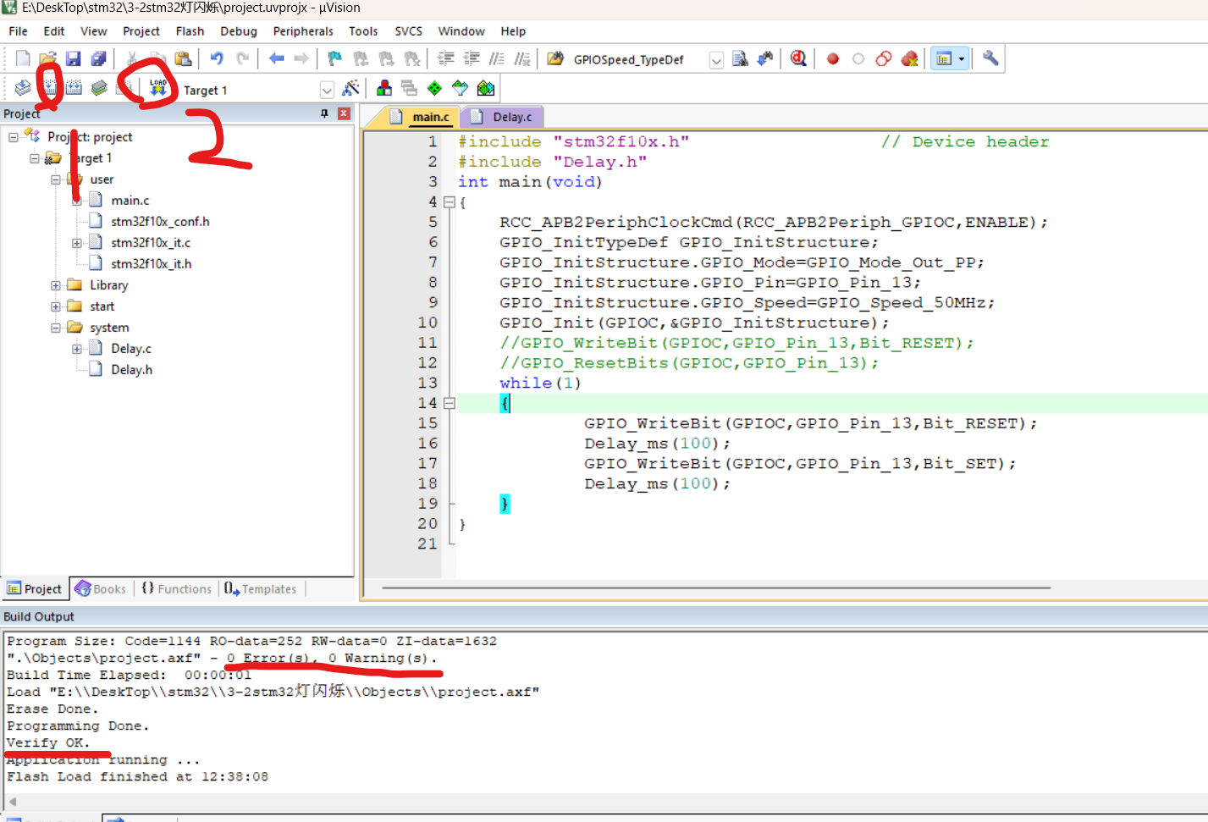Screen dimensions: 1208x822
Task: Comment the selection using the comment icon
Action: point(497,58)
